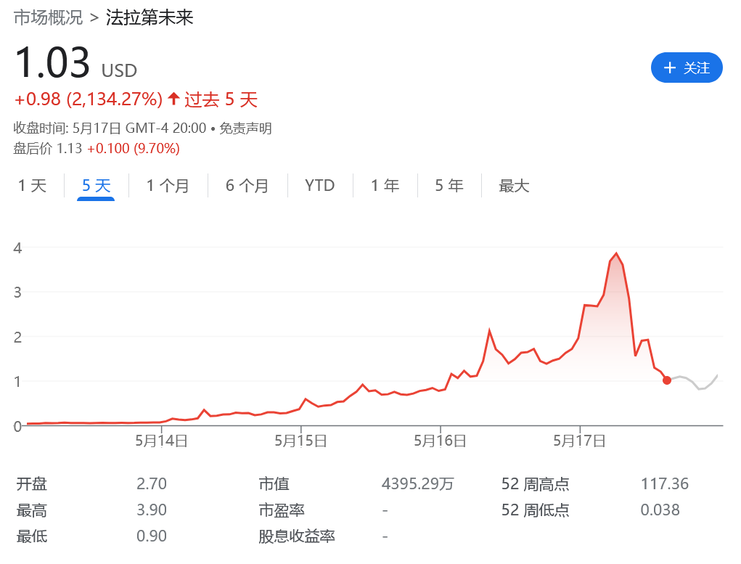
Task: Open the 免责声明 disclaimer link
Action: pyautogui.click(x=245, y=128)
